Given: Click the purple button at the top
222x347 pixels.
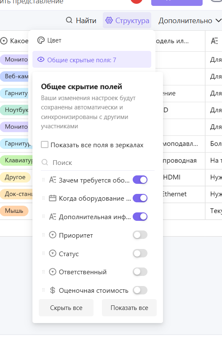Looking at the screenshot, I should (x=177, y=2).
